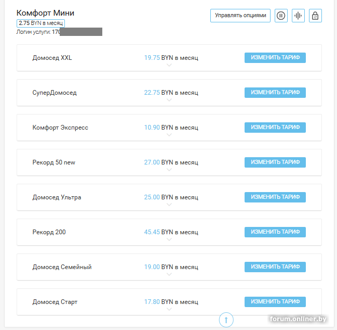This screenshot has height=330, width=337.
Task: Expand details chevron for Комфорт Экспресс
Action: 169,135
